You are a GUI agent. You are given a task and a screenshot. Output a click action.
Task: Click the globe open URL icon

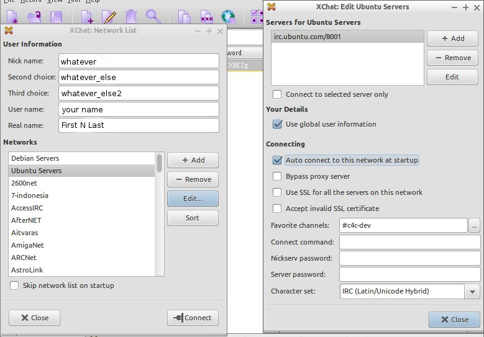point(229,16)
